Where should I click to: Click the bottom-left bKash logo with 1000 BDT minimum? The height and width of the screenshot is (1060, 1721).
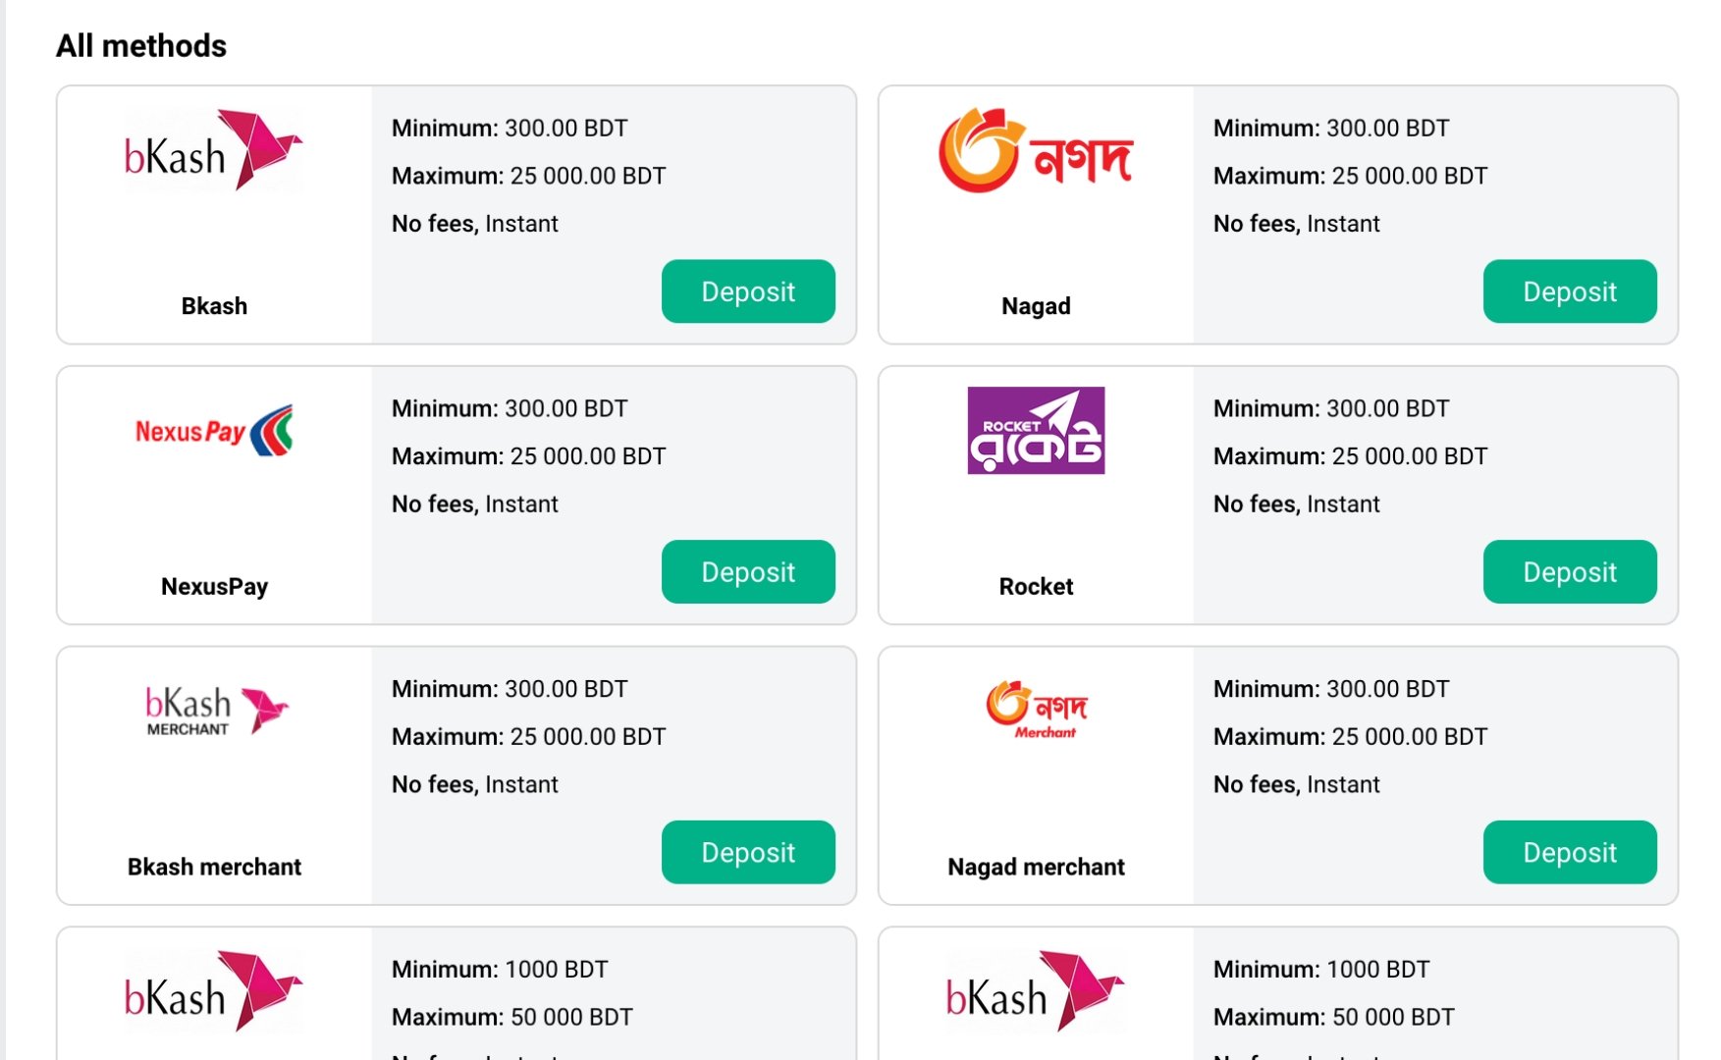[214, 991]
